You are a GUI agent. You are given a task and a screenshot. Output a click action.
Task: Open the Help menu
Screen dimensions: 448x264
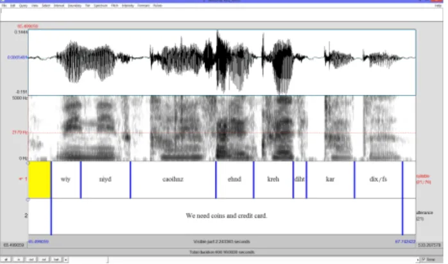point(438,5)
